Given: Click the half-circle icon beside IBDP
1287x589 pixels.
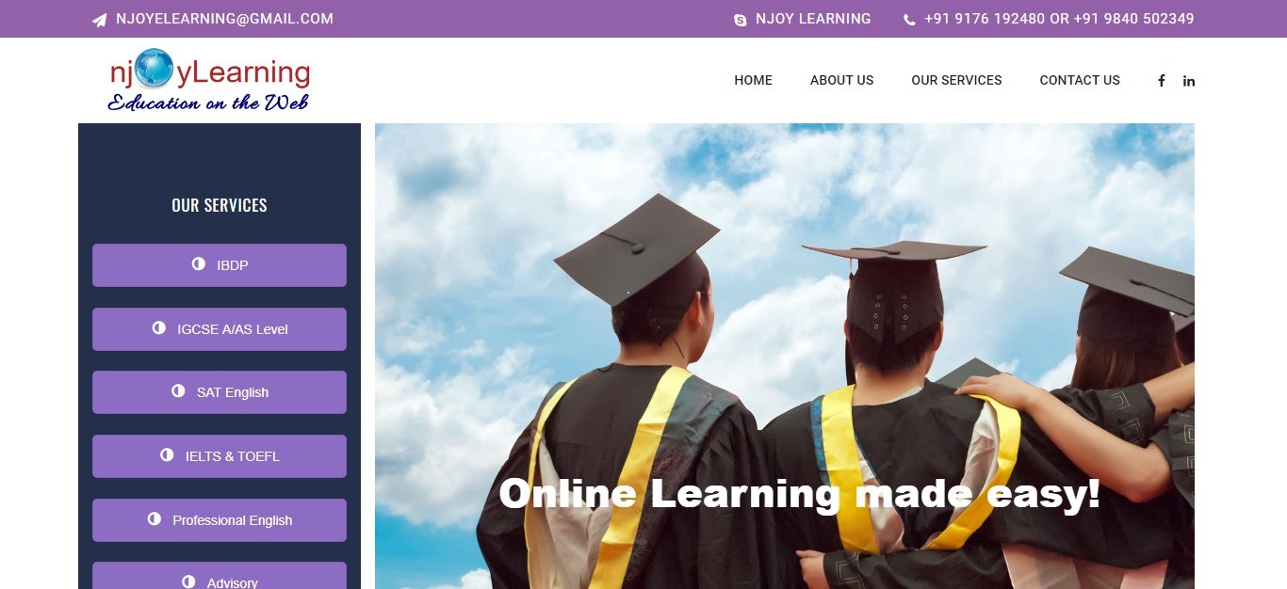Looking at the screenshot, I should point(199,264).
